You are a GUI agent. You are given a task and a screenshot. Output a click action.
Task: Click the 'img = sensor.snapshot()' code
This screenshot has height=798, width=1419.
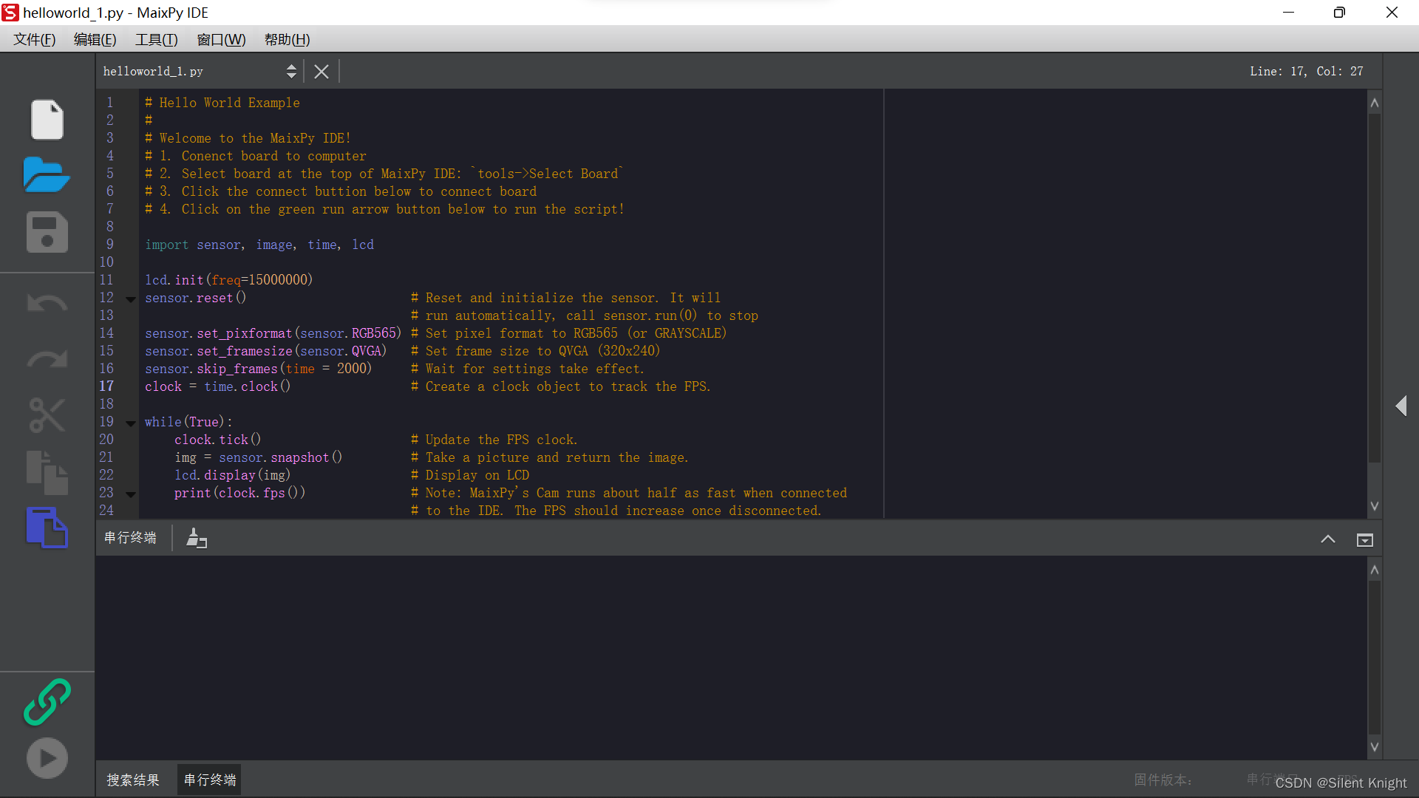259,457
